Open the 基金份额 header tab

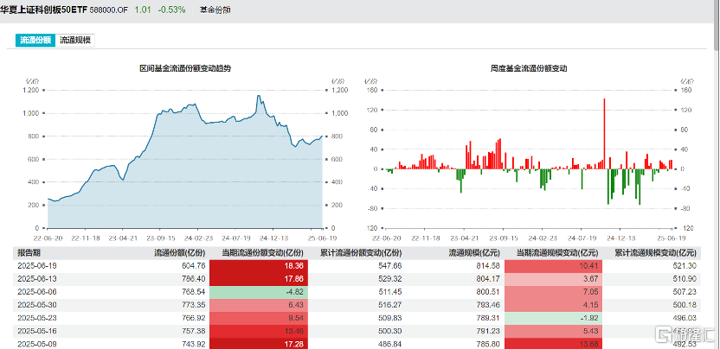(x=215, y=10)
